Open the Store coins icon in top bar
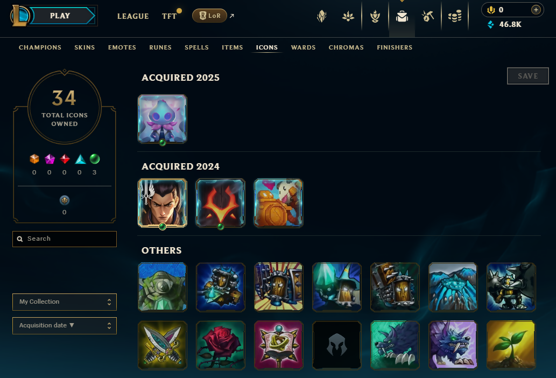Image resolution: width=556 pixels, height=378 pixels. (455, 16)
